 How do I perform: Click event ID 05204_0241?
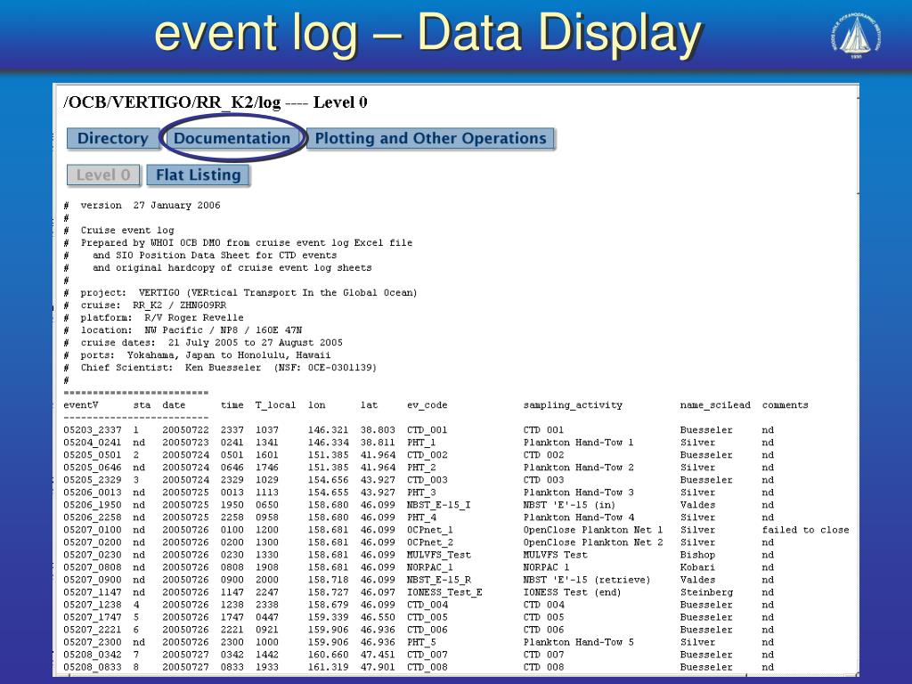[x=93, y=443]
